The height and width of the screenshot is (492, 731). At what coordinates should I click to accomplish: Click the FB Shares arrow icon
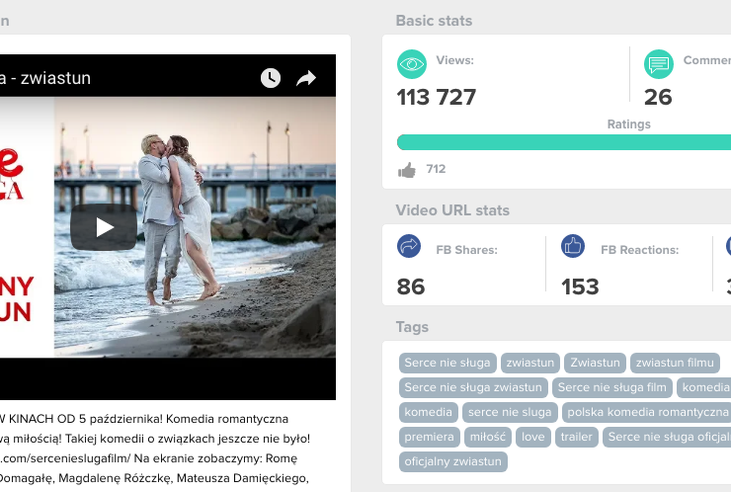(410, 246)
